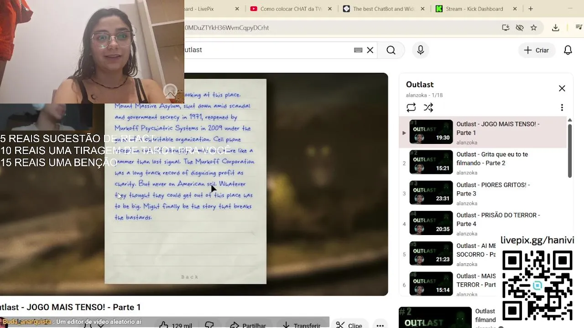584x328 pixels.
Task: Open the alanzoka channel link under playlist title
Action: click(417, 95)
